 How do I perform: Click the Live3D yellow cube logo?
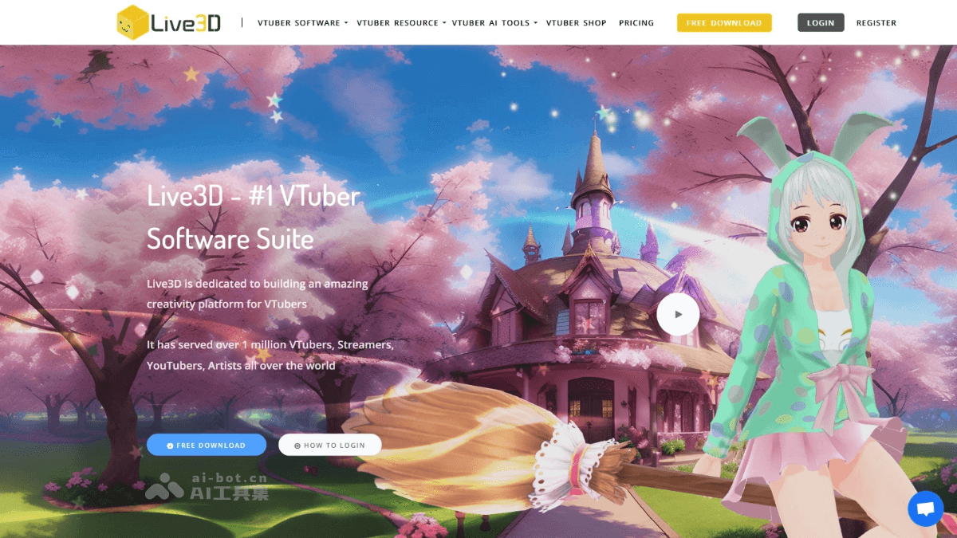pos(132,22)
